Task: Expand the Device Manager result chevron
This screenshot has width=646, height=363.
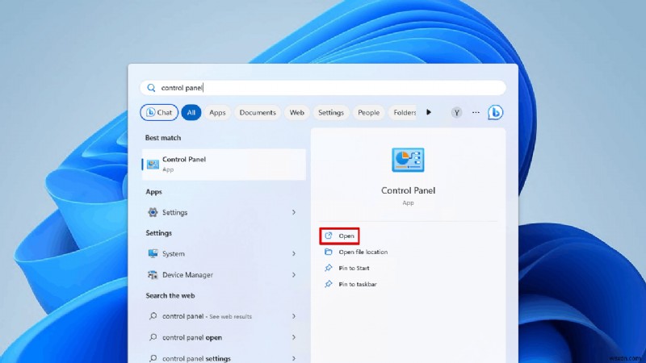Action: pyautogui.click(x=294, y=274)
